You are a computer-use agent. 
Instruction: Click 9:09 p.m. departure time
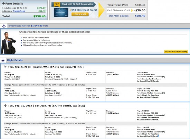point(9,75)
